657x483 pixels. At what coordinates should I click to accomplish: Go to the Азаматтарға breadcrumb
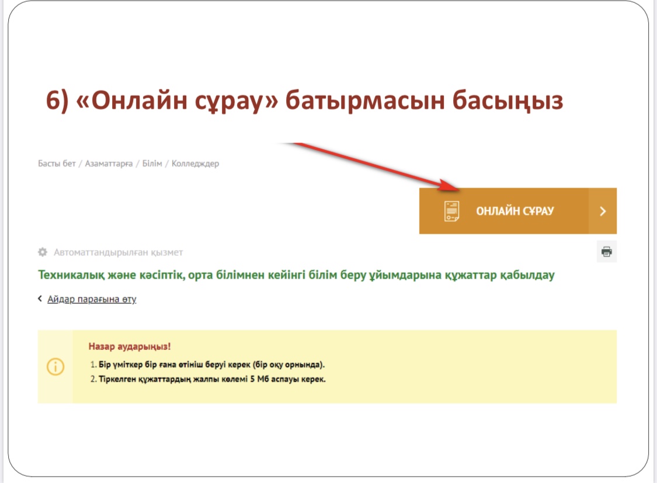(109, 164)
